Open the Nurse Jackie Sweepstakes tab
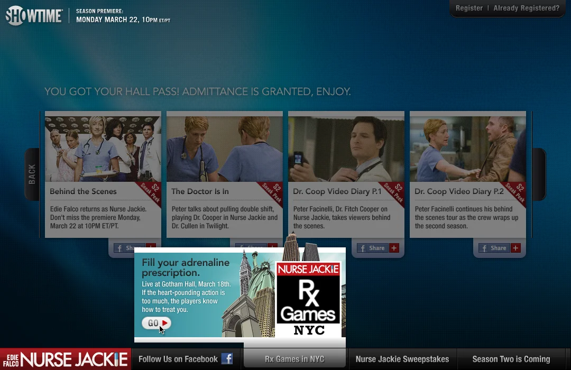 pos(402,359)
